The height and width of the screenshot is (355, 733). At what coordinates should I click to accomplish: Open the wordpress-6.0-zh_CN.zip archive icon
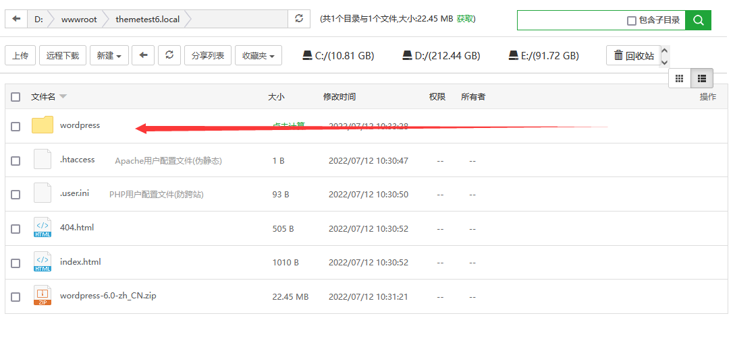click(x=43, y=296)
